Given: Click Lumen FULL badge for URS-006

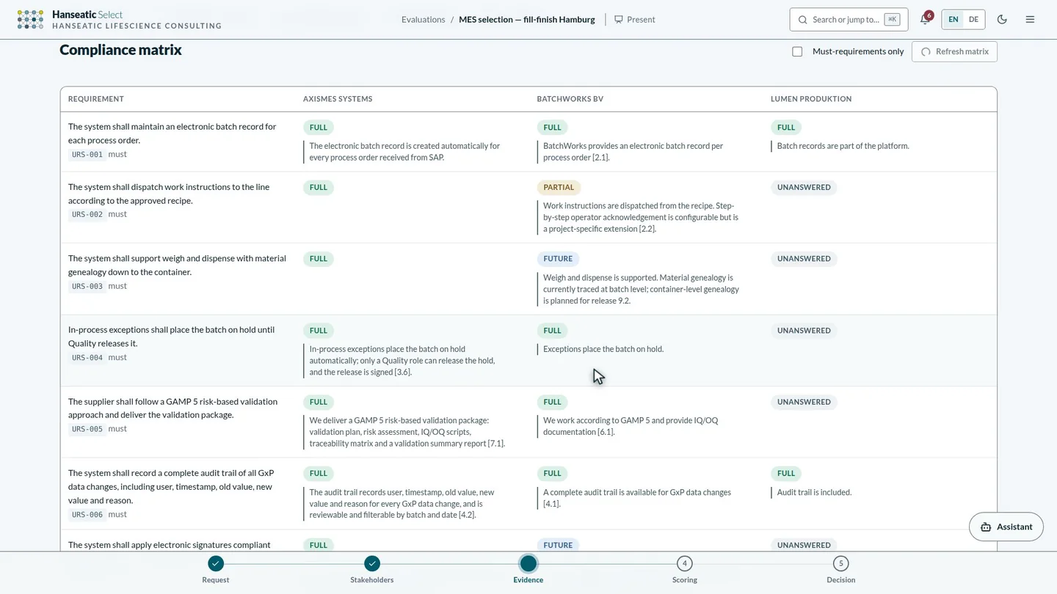Looking at the screenshot, I should 786,474.
